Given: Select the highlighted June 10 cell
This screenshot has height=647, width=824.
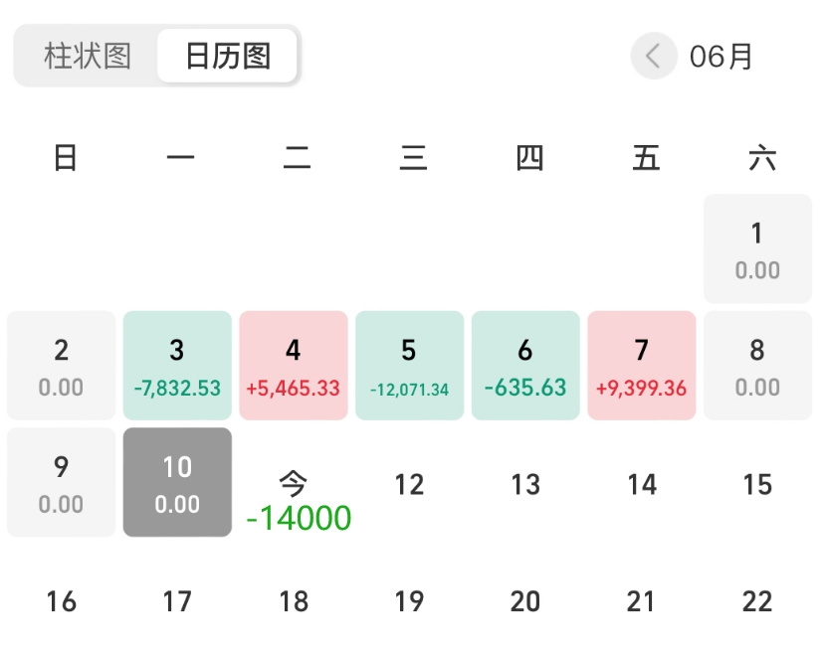Looking at the screenshot, I should coord(177,482).
